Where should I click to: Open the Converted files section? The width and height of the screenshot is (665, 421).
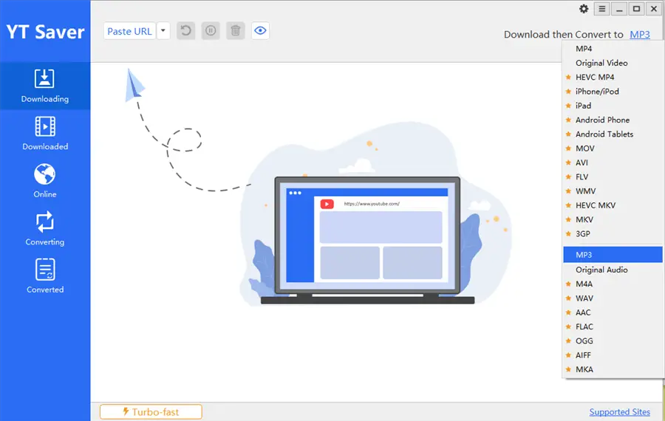[x=45, y=277]
